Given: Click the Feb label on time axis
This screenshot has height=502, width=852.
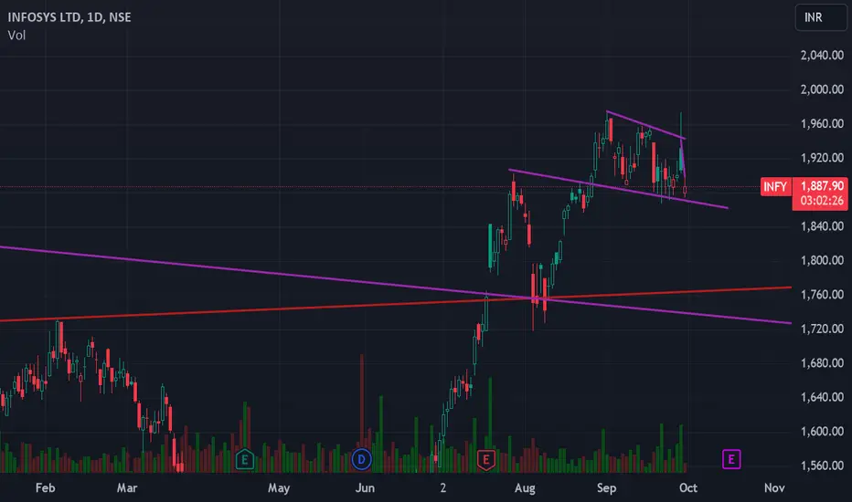Looking at the screenshot, I should (45, 488).
